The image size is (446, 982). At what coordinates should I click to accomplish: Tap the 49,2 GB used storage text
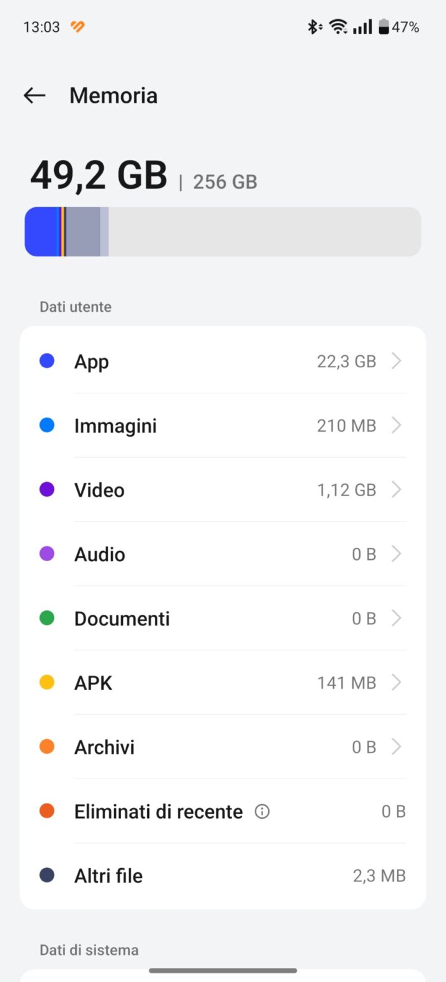[x=99, y=175]
